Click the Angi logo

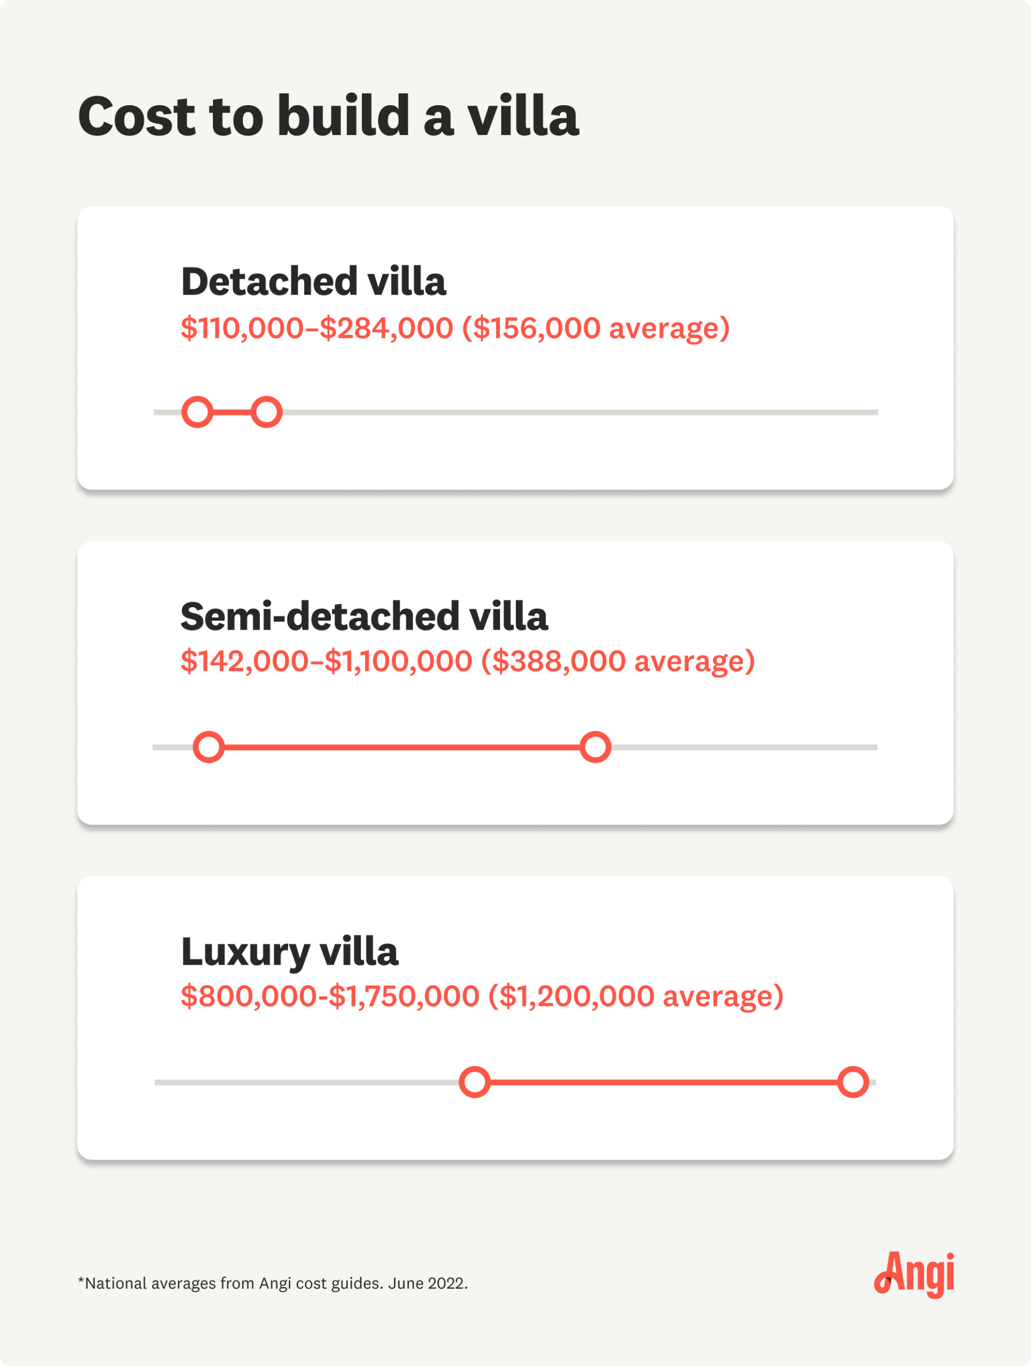coord(914,1275)
